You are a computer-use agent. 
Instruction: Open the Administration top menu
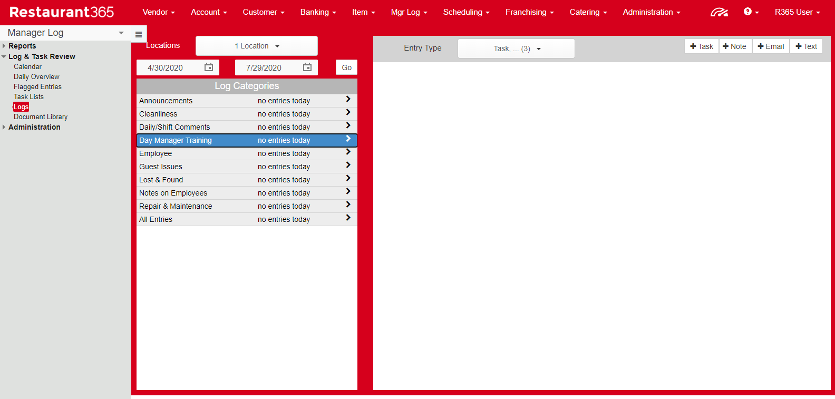(652, 12)
